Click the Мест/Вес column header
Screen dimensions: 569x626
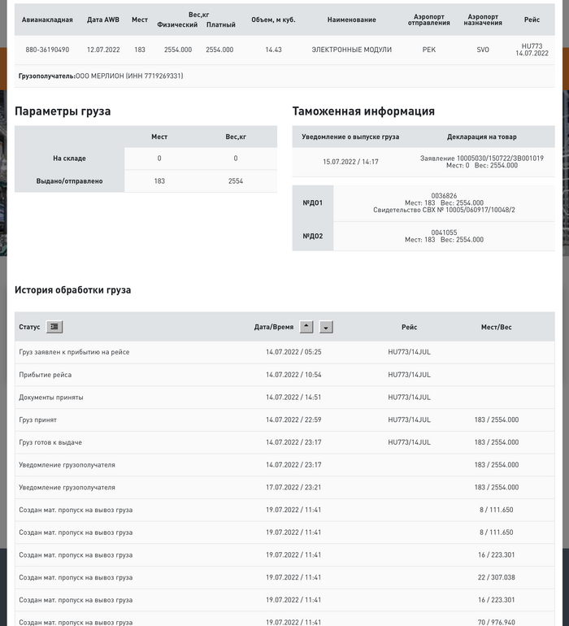[497, 327]
